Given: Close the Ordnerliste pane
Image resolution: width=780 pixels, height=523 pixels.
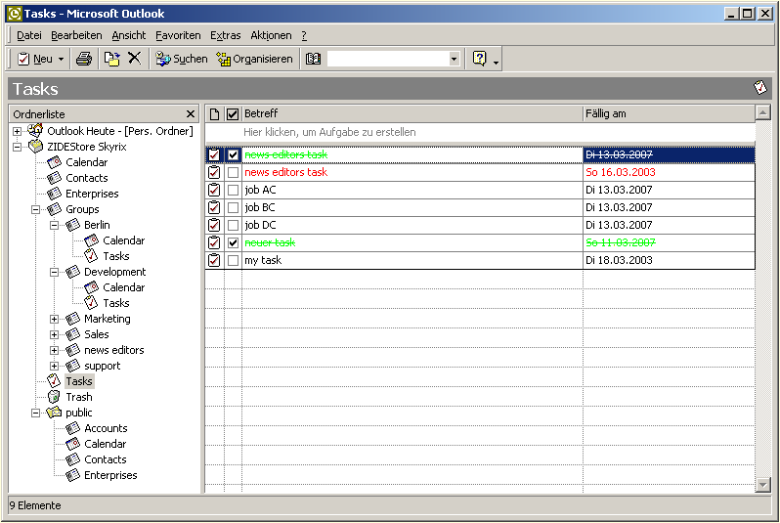Looking at the screenshot, I should (x=190, y=114).
